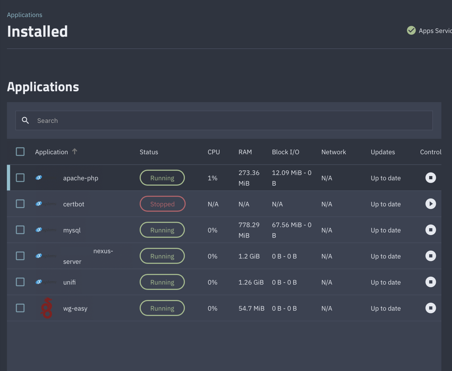Toggle the select-all applications checkbox

point(20,152)
